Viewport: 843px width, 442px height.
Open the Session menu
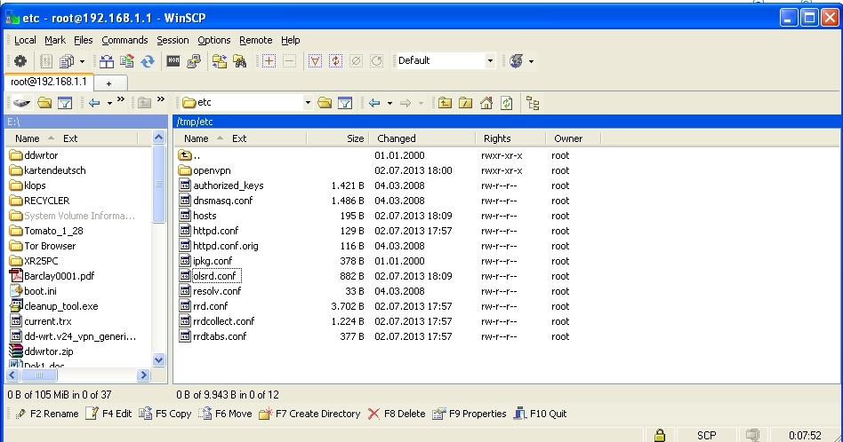click(x=173, y=40)
